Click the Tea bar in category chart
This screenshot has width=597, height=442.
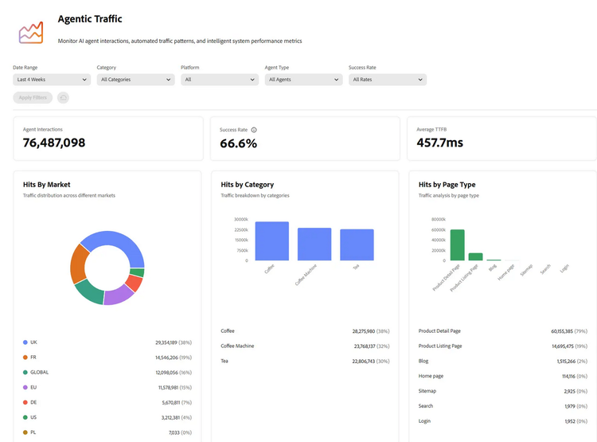coord(357,245)
